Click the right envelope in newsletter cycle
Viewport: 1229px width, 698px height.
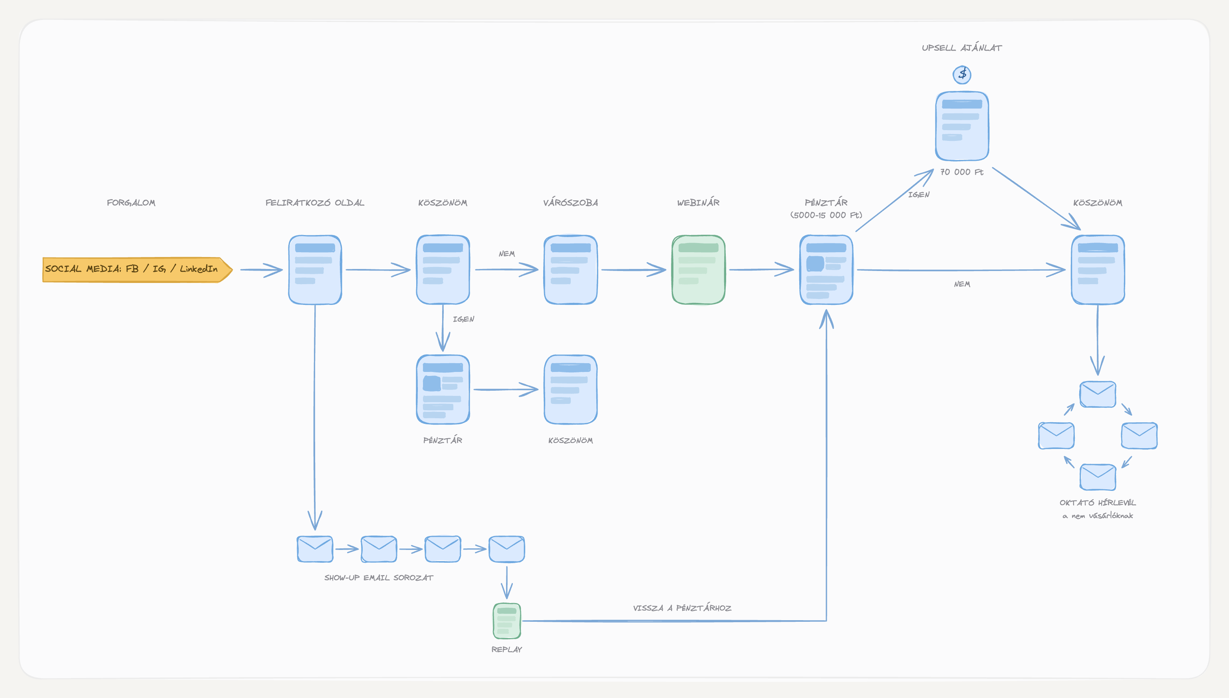click(x=1139, y=436)
